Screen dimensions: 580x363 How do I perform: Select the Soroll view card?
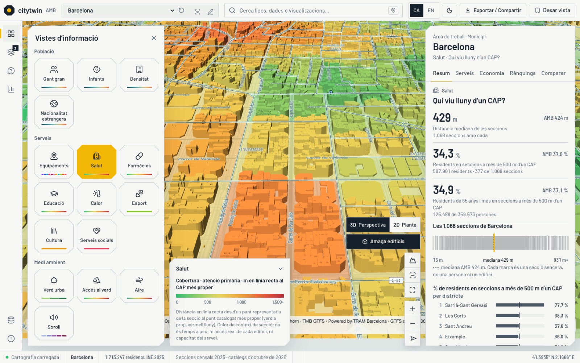tap(54, 323)
